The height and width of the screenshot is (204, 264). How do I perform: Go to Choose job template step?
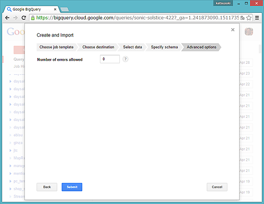tap(56, 47)
